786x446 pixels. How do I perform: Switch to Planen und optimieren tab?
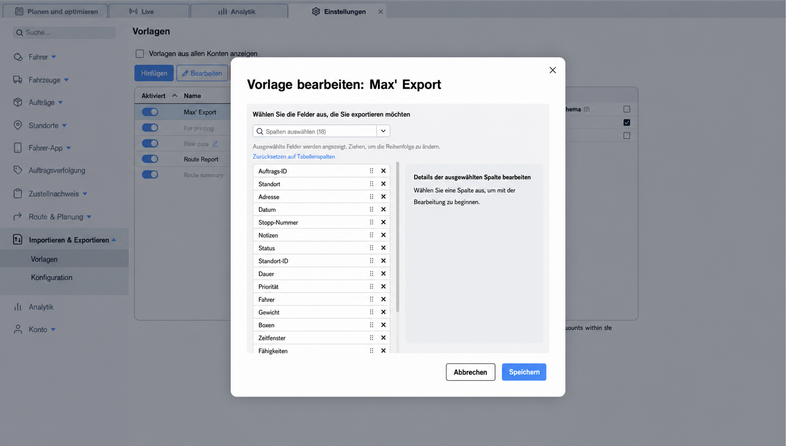55,11
